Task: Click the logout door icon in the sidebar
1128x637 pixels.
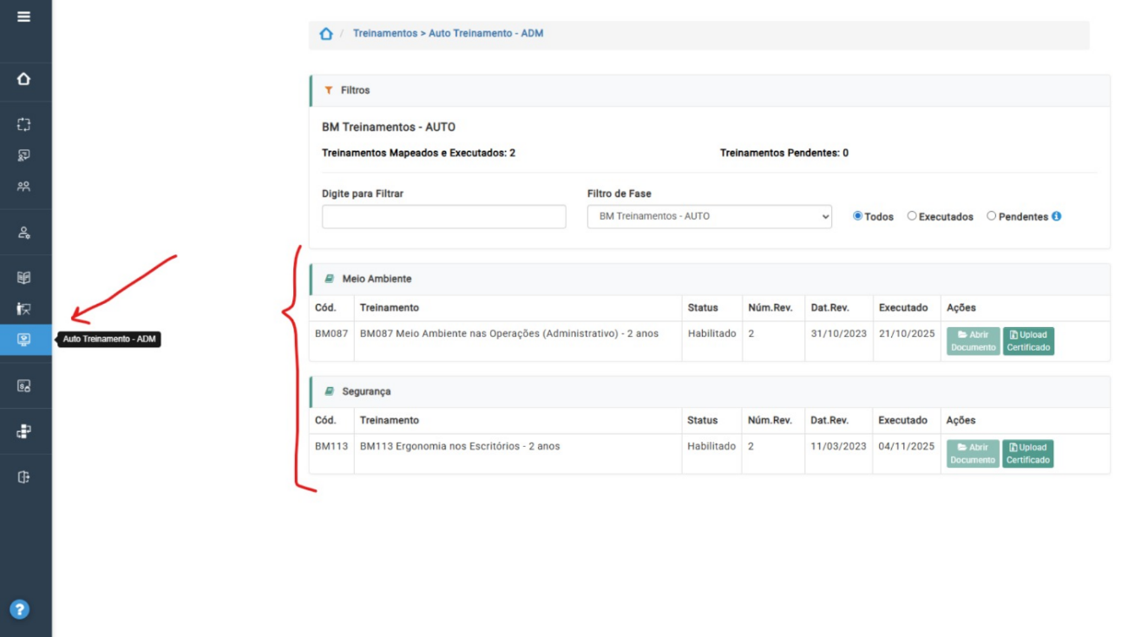Action: 23,477
